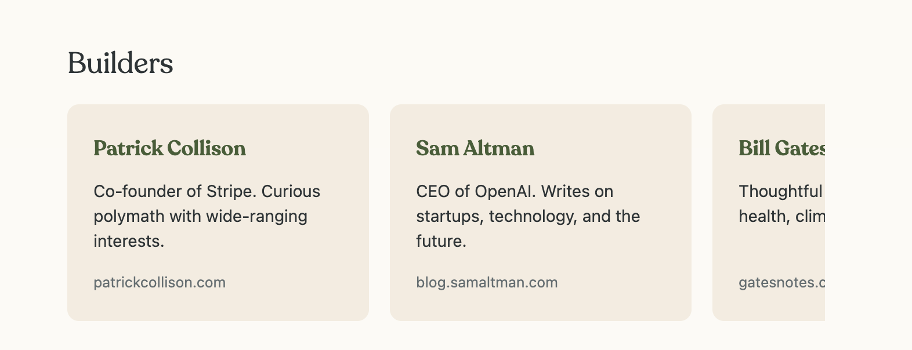Click the 'startups, technology, and the' line
Image resolution: width=912 pixels, height=350 pixels.
tap(528, 217)
